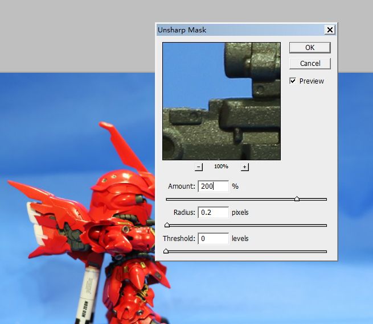The image size is (373, 324).
Task: Confirm Unsharp Mask with OK button
Action: (310, 48)
